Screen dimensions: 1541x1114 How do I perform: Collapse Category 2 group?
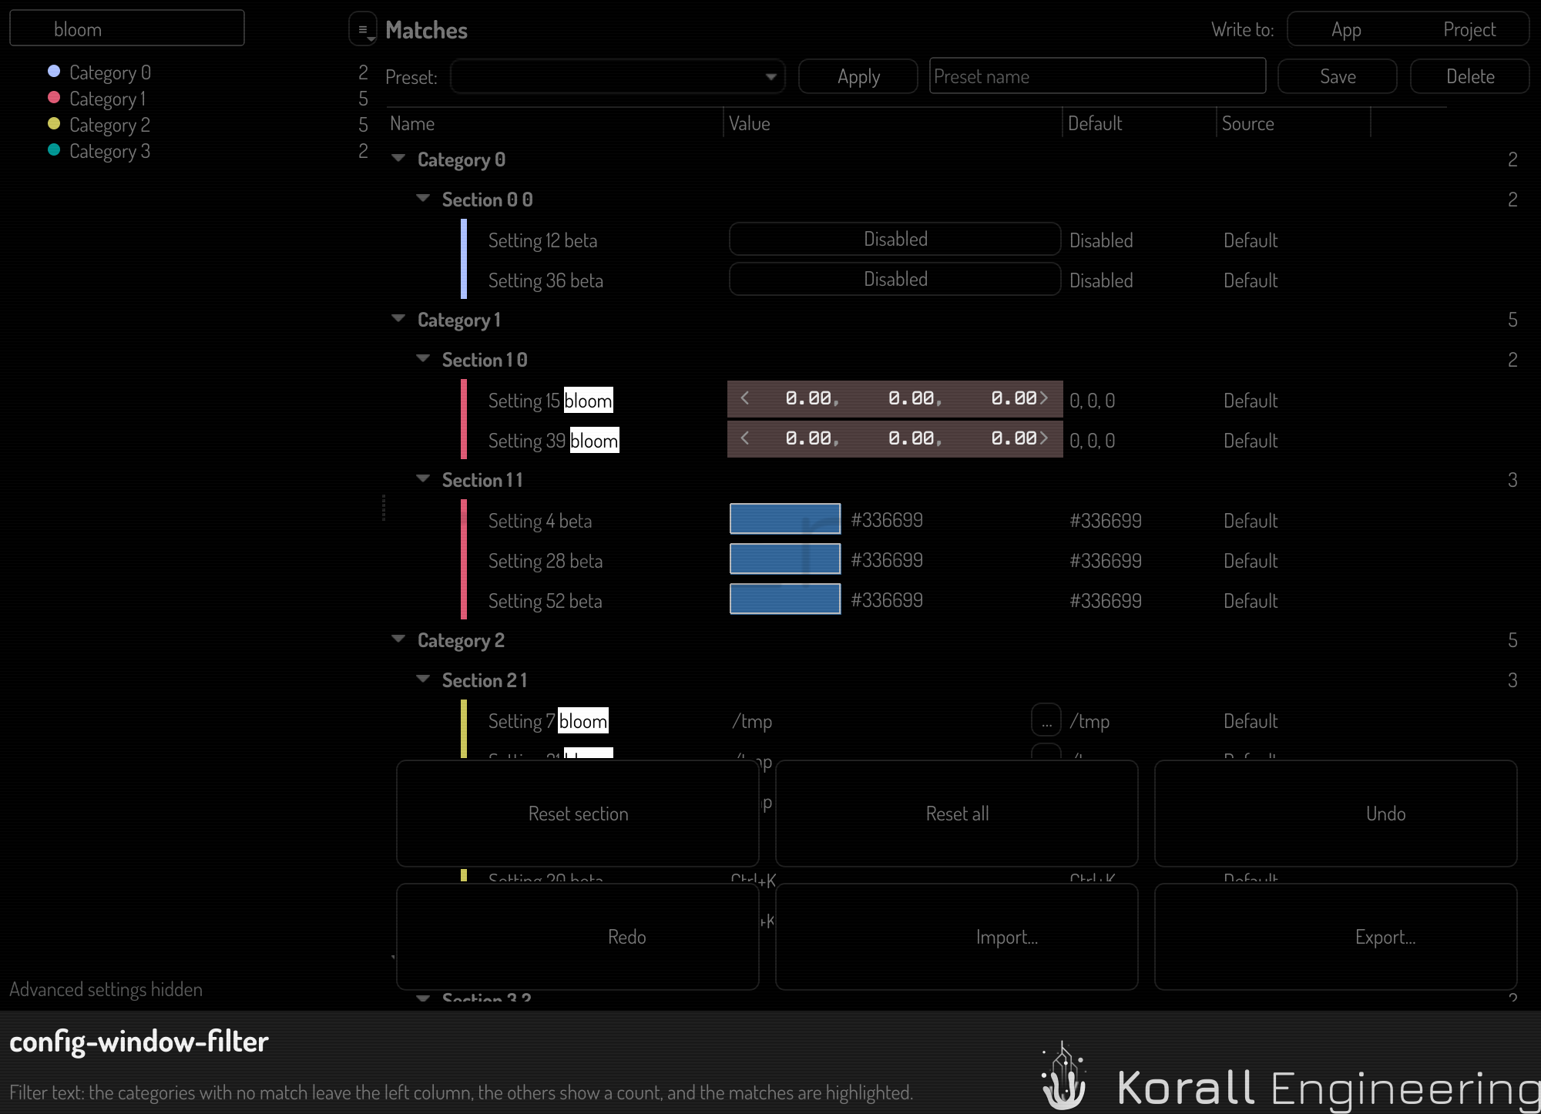click(398, 639)
